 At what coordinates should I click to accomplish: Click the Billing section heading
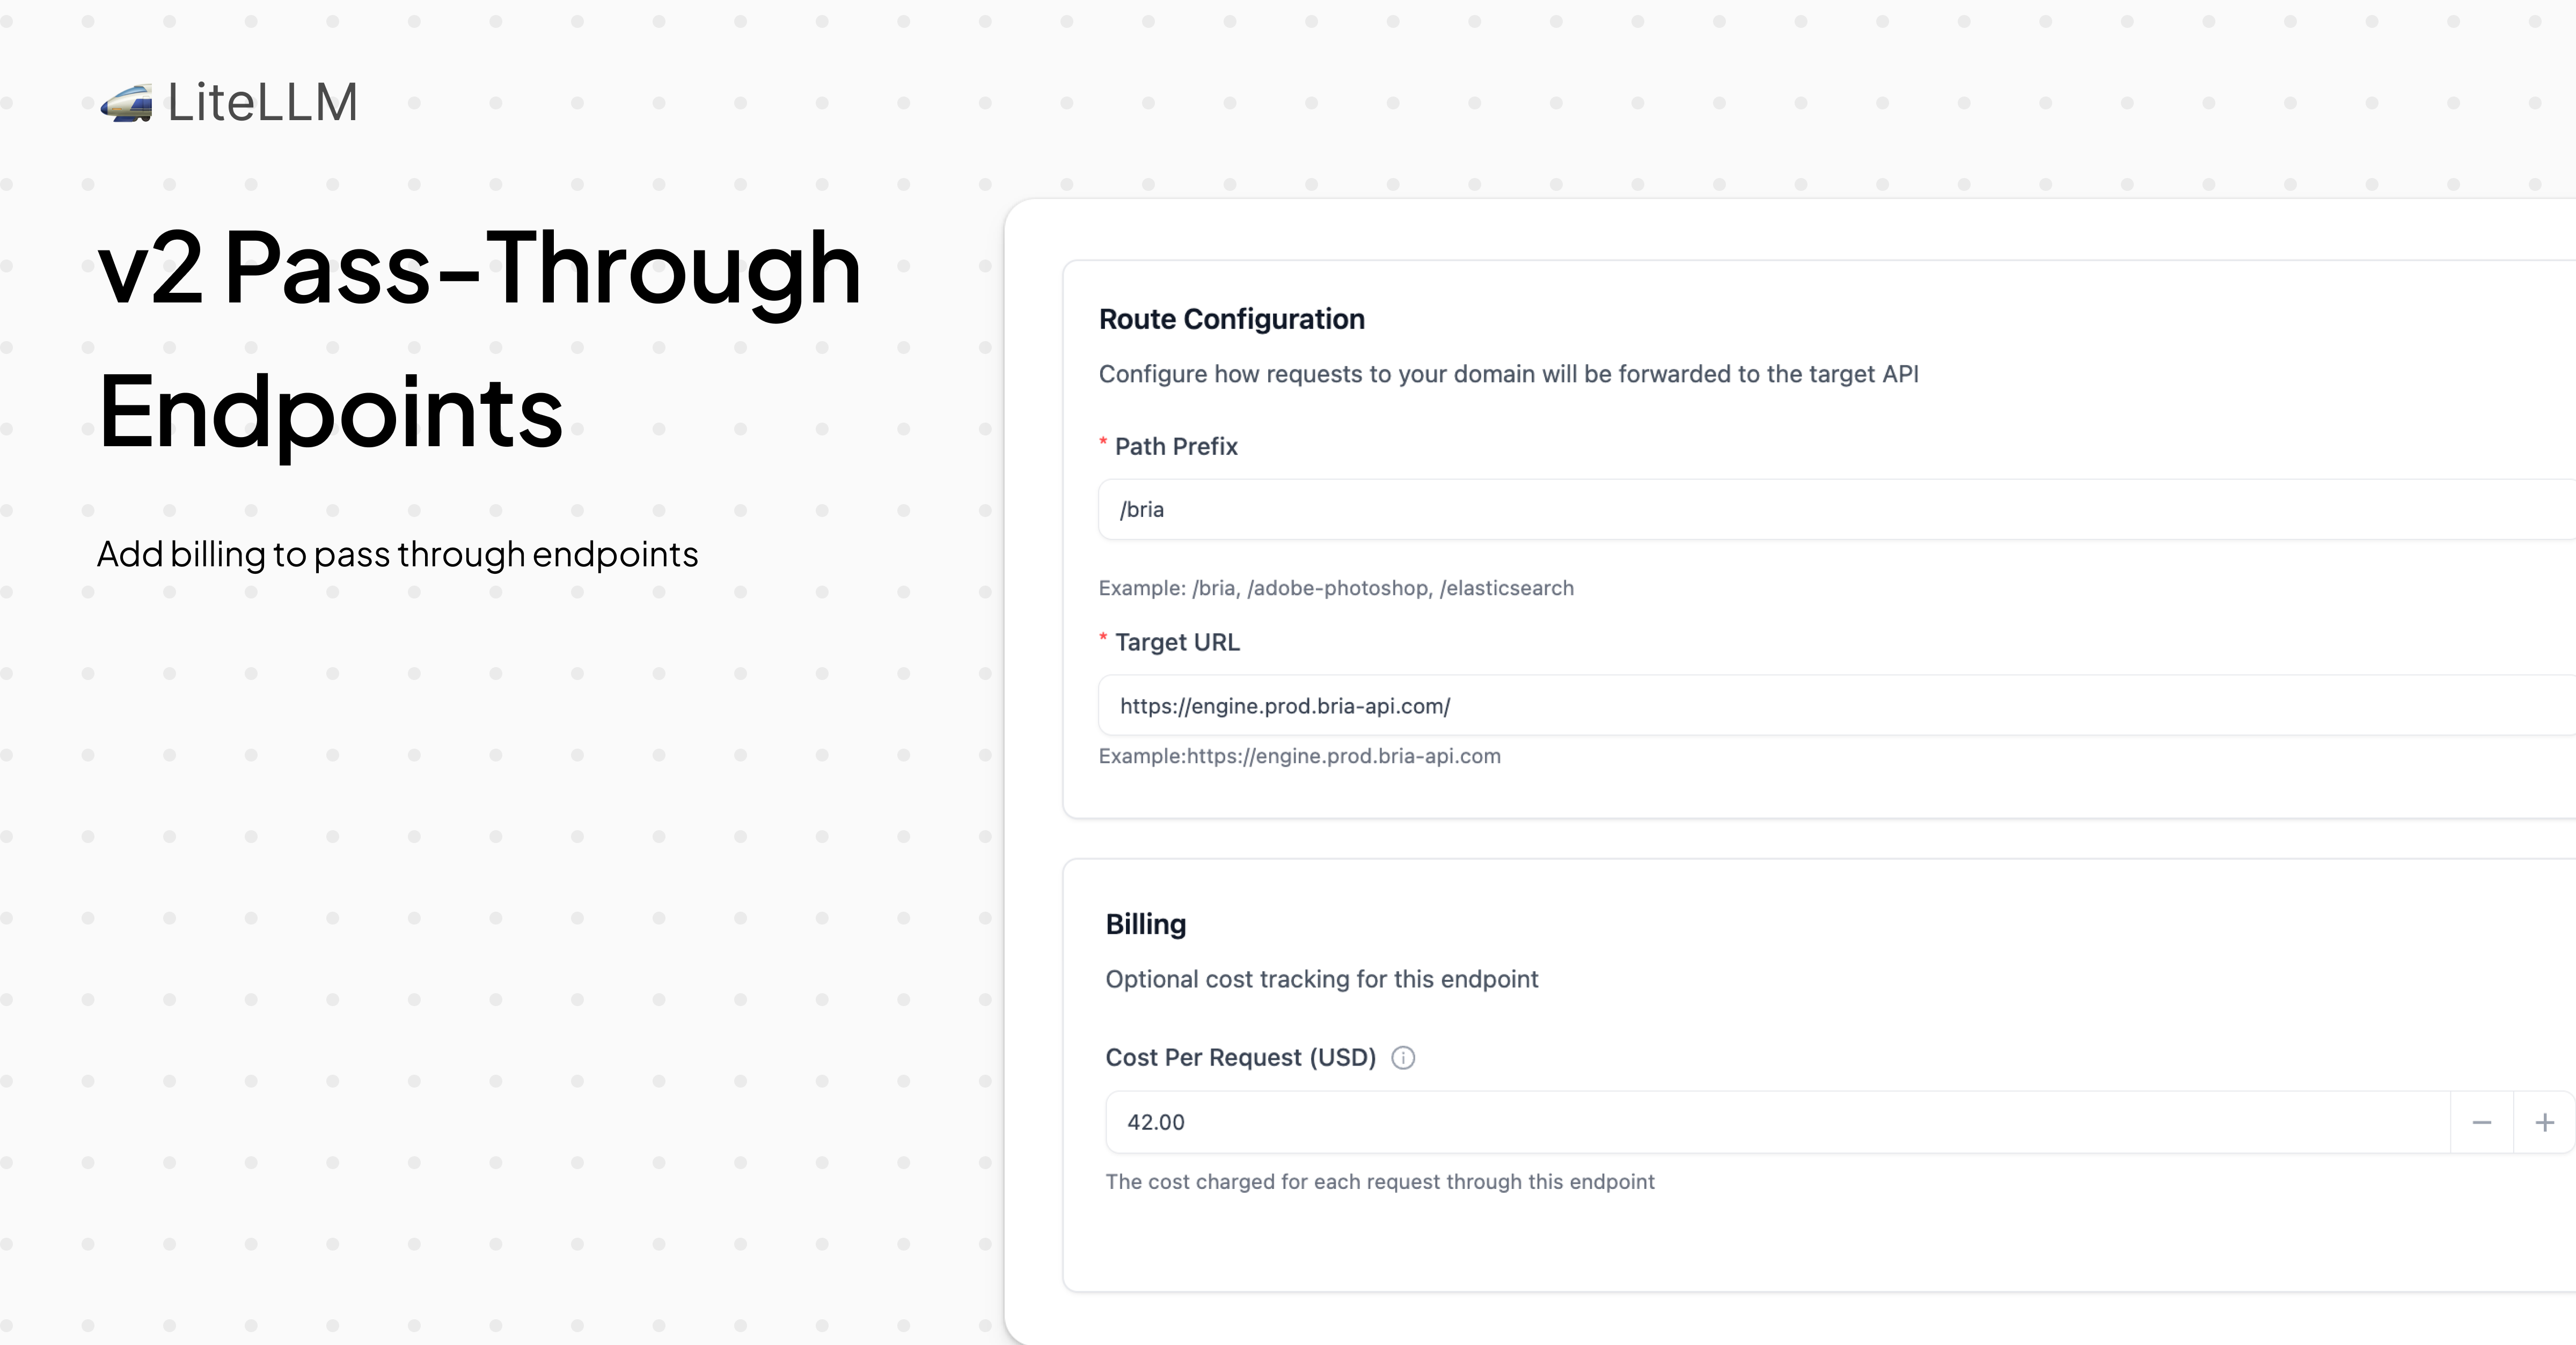pos(1145,925)
